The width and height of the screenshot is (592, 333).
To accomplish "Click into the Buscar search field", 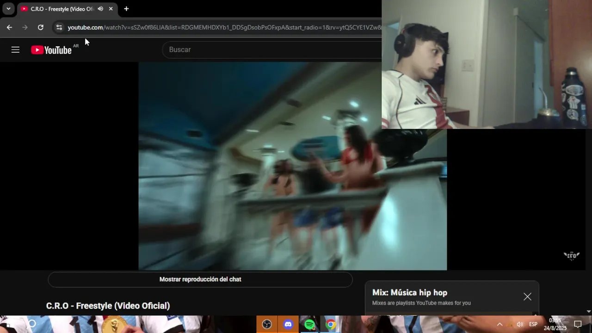I will tap(273, 49).
